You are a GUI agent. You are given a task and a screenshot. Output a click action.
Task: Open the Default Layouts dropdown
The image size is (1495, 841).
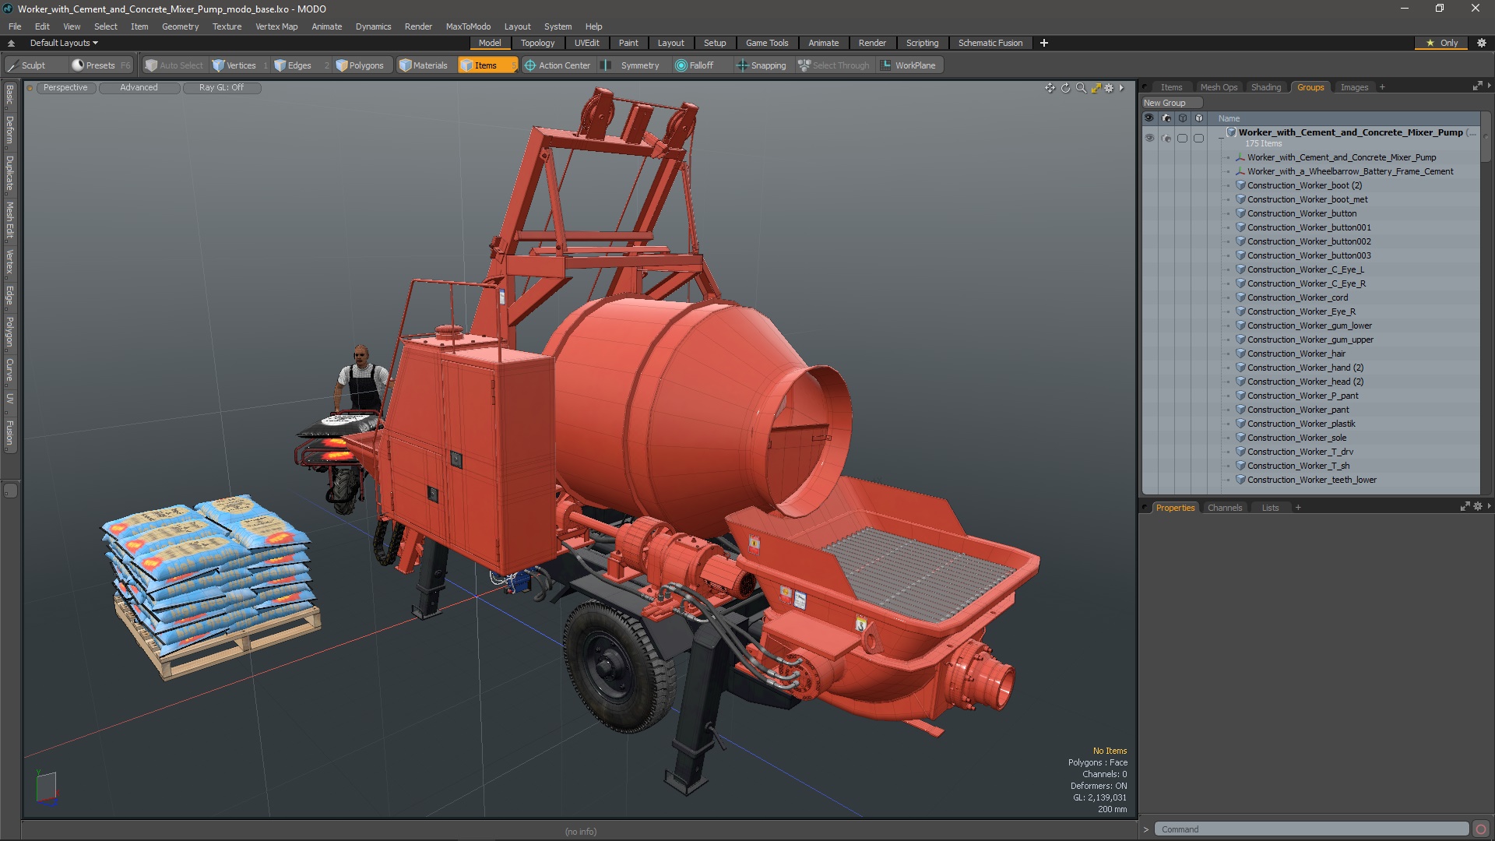pos(64,43)
